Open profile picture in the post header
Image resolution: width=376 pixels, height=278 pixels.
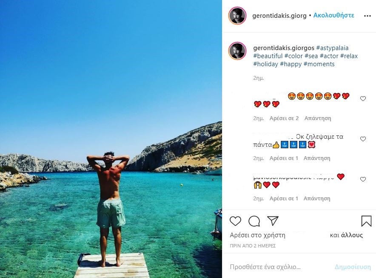(237, 16)
